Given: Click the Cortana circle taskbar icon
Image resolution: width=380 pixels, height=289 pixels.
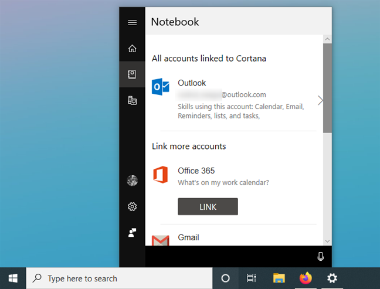Looking at the screenshot, I should (225, 278).
